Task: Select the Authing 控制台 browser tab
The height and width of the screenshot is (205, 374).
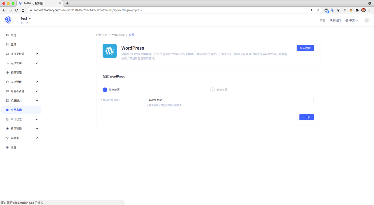Action: click(x=39, y=3)
